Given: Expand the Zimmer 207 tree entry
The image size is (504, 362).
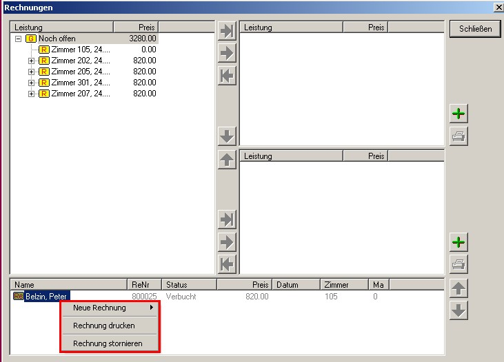Looking at the screenshot, I should click(31, 94).
